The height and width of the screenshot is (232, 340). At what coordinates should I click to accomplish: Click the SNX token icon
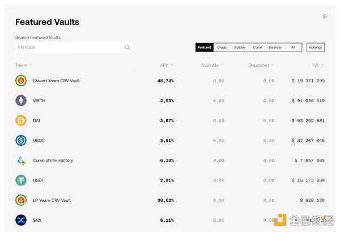[21, 220]
